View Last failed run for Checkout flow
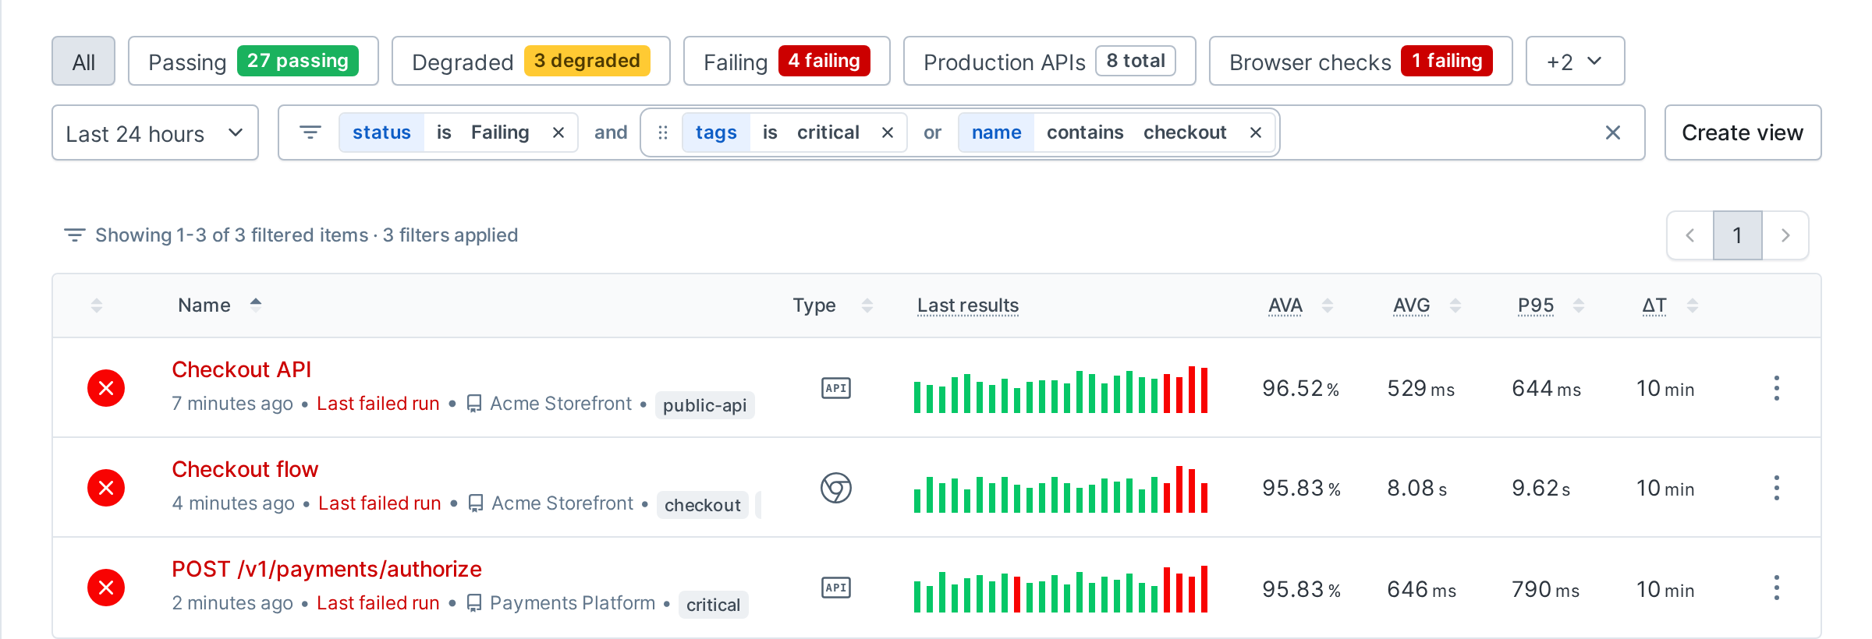This screenshot has width=1872, height=639. (x=380, y=503)
